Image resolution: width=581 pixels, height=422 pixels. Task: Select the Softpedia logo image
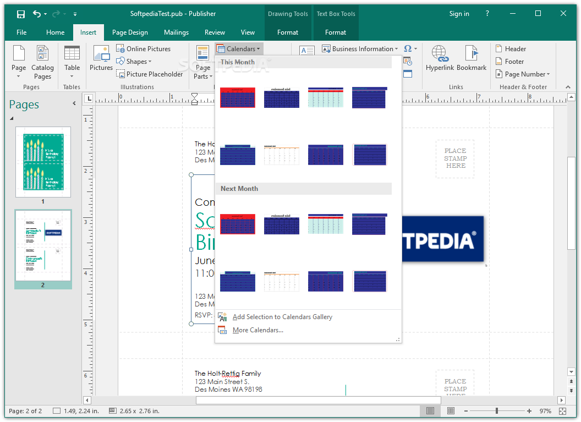click(x=443, y=239)
